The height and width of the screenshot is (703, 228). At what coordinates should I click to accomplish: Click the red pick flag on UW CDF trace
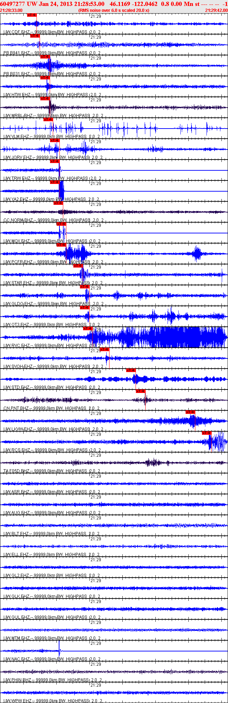(32, 15)
